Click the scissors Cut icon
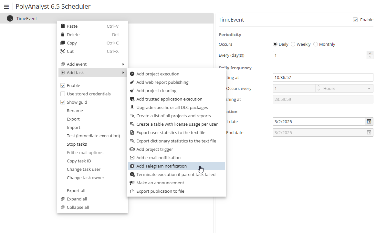This screenshot has width=376, height=233. [x=63, y=52]
